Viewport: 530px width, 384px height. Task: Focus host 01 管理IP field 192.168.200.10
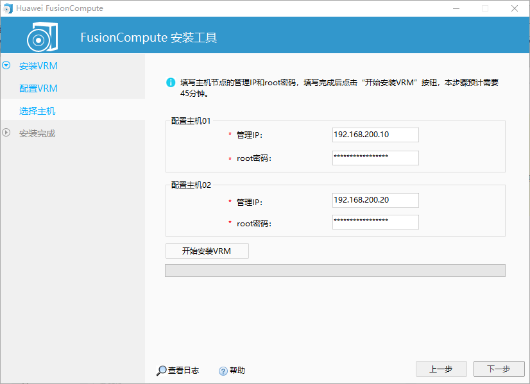(375, 135)
